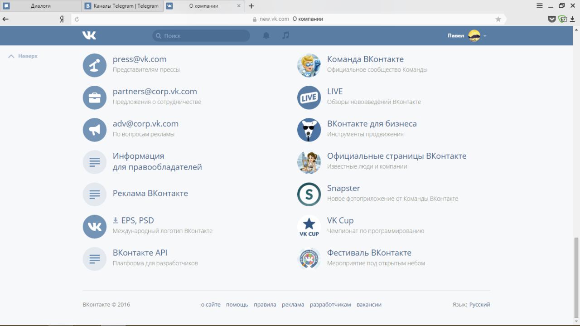Switch to the Диалоги tab
Image resolution: width=580 pixels, height=326 pixels.
click(x=41, y=6)
